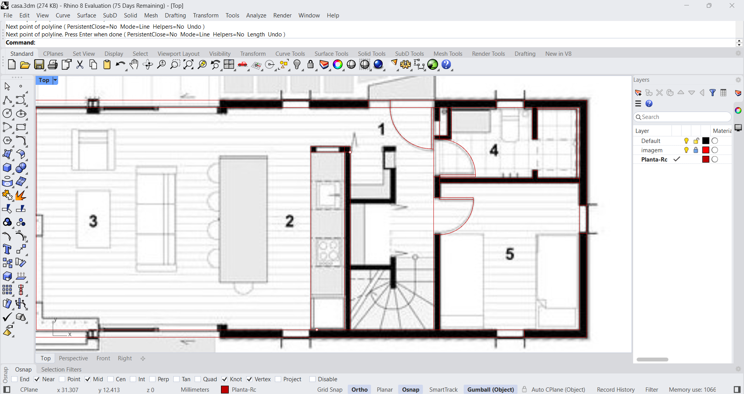Click the Text tool in left sidebar

tap(7, 249)
